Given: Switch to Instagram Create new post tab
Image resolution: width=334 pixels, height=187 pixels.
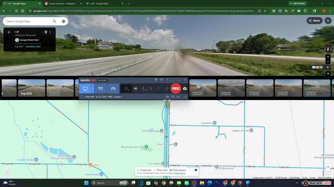Looking at the screenshot, I should (62, 4).
